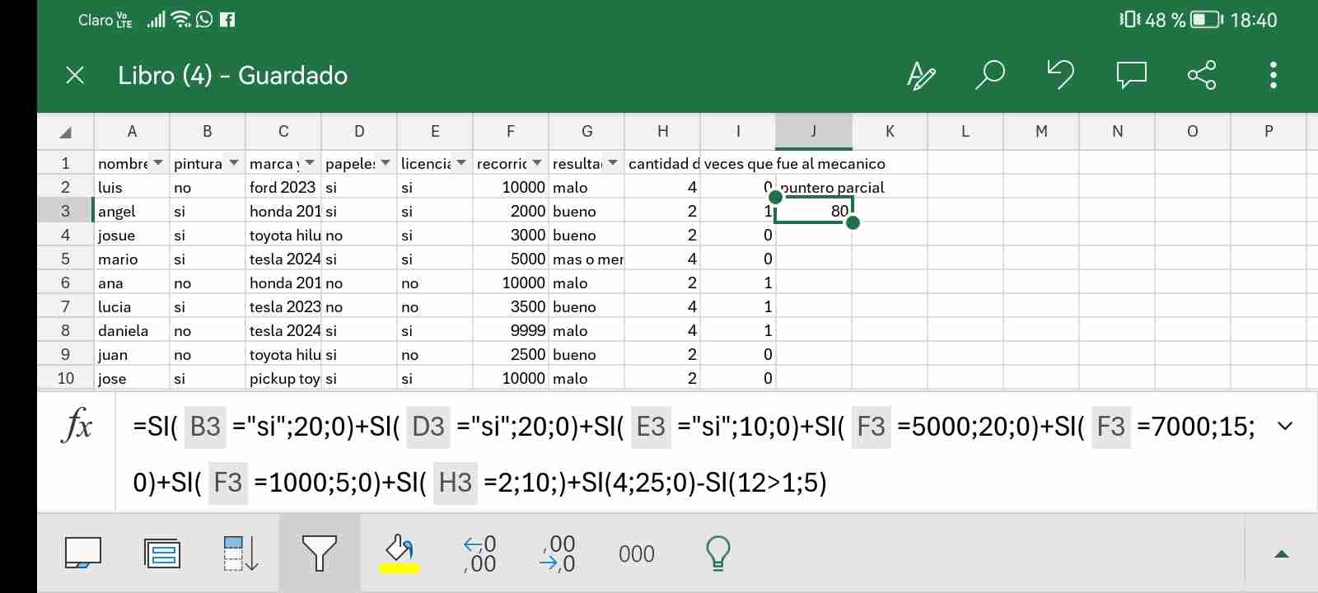The width and height of the screenshot is (1318, 593).
Task: Share the workbook
Action: tap(1202, 75)
